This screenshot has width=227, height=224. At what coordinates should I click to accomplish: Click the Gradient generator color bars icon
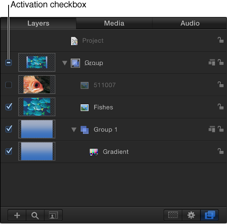tap(94, 152)
